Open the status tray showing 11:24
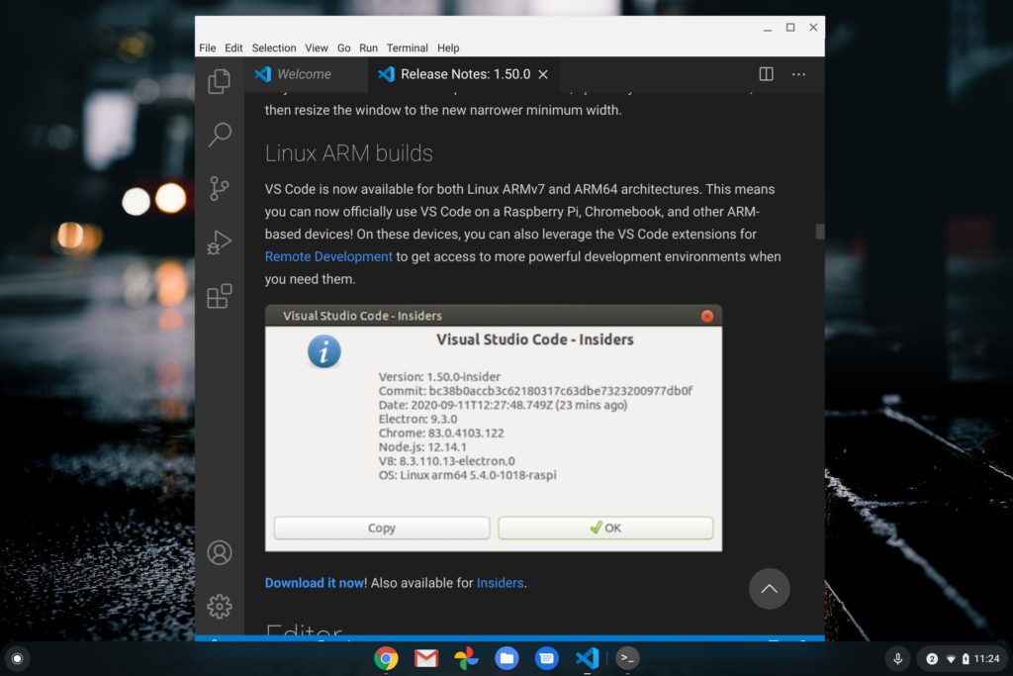This screenshot has width=1013, height=676. click(962, 658)
